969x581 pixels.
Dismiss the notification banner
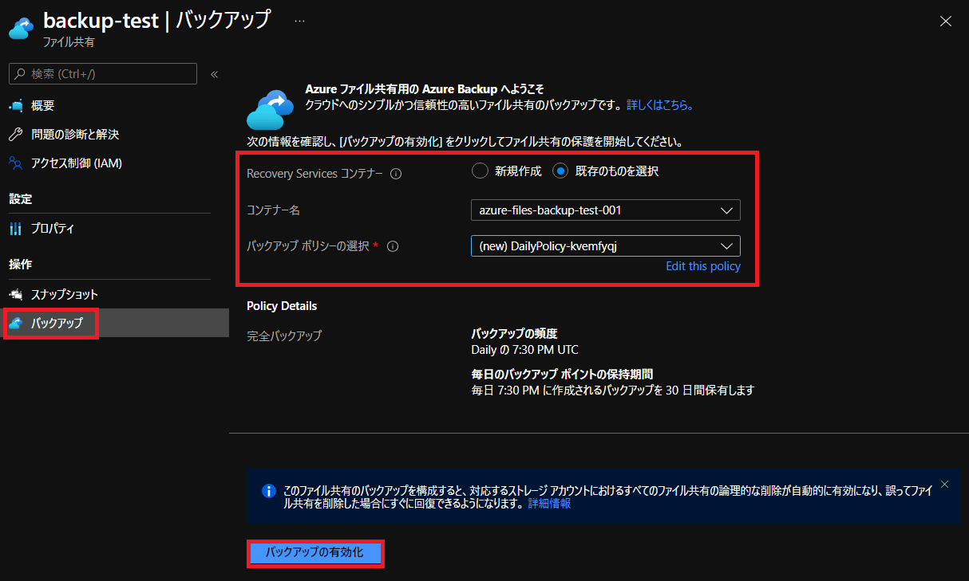point(944,484)
